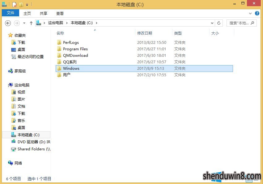Click 这台电脑 in the address bar
The image size is (263, 184).
click(56, 23)
